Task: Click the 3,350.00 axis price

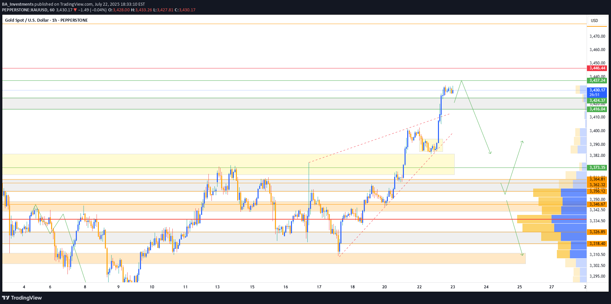Action: (x=597, y=200)
